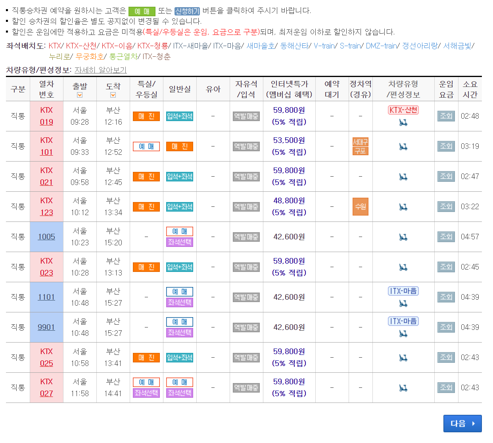
Task: Click 수원 stop badge for KTX 123
Action: tap(361, 206)
